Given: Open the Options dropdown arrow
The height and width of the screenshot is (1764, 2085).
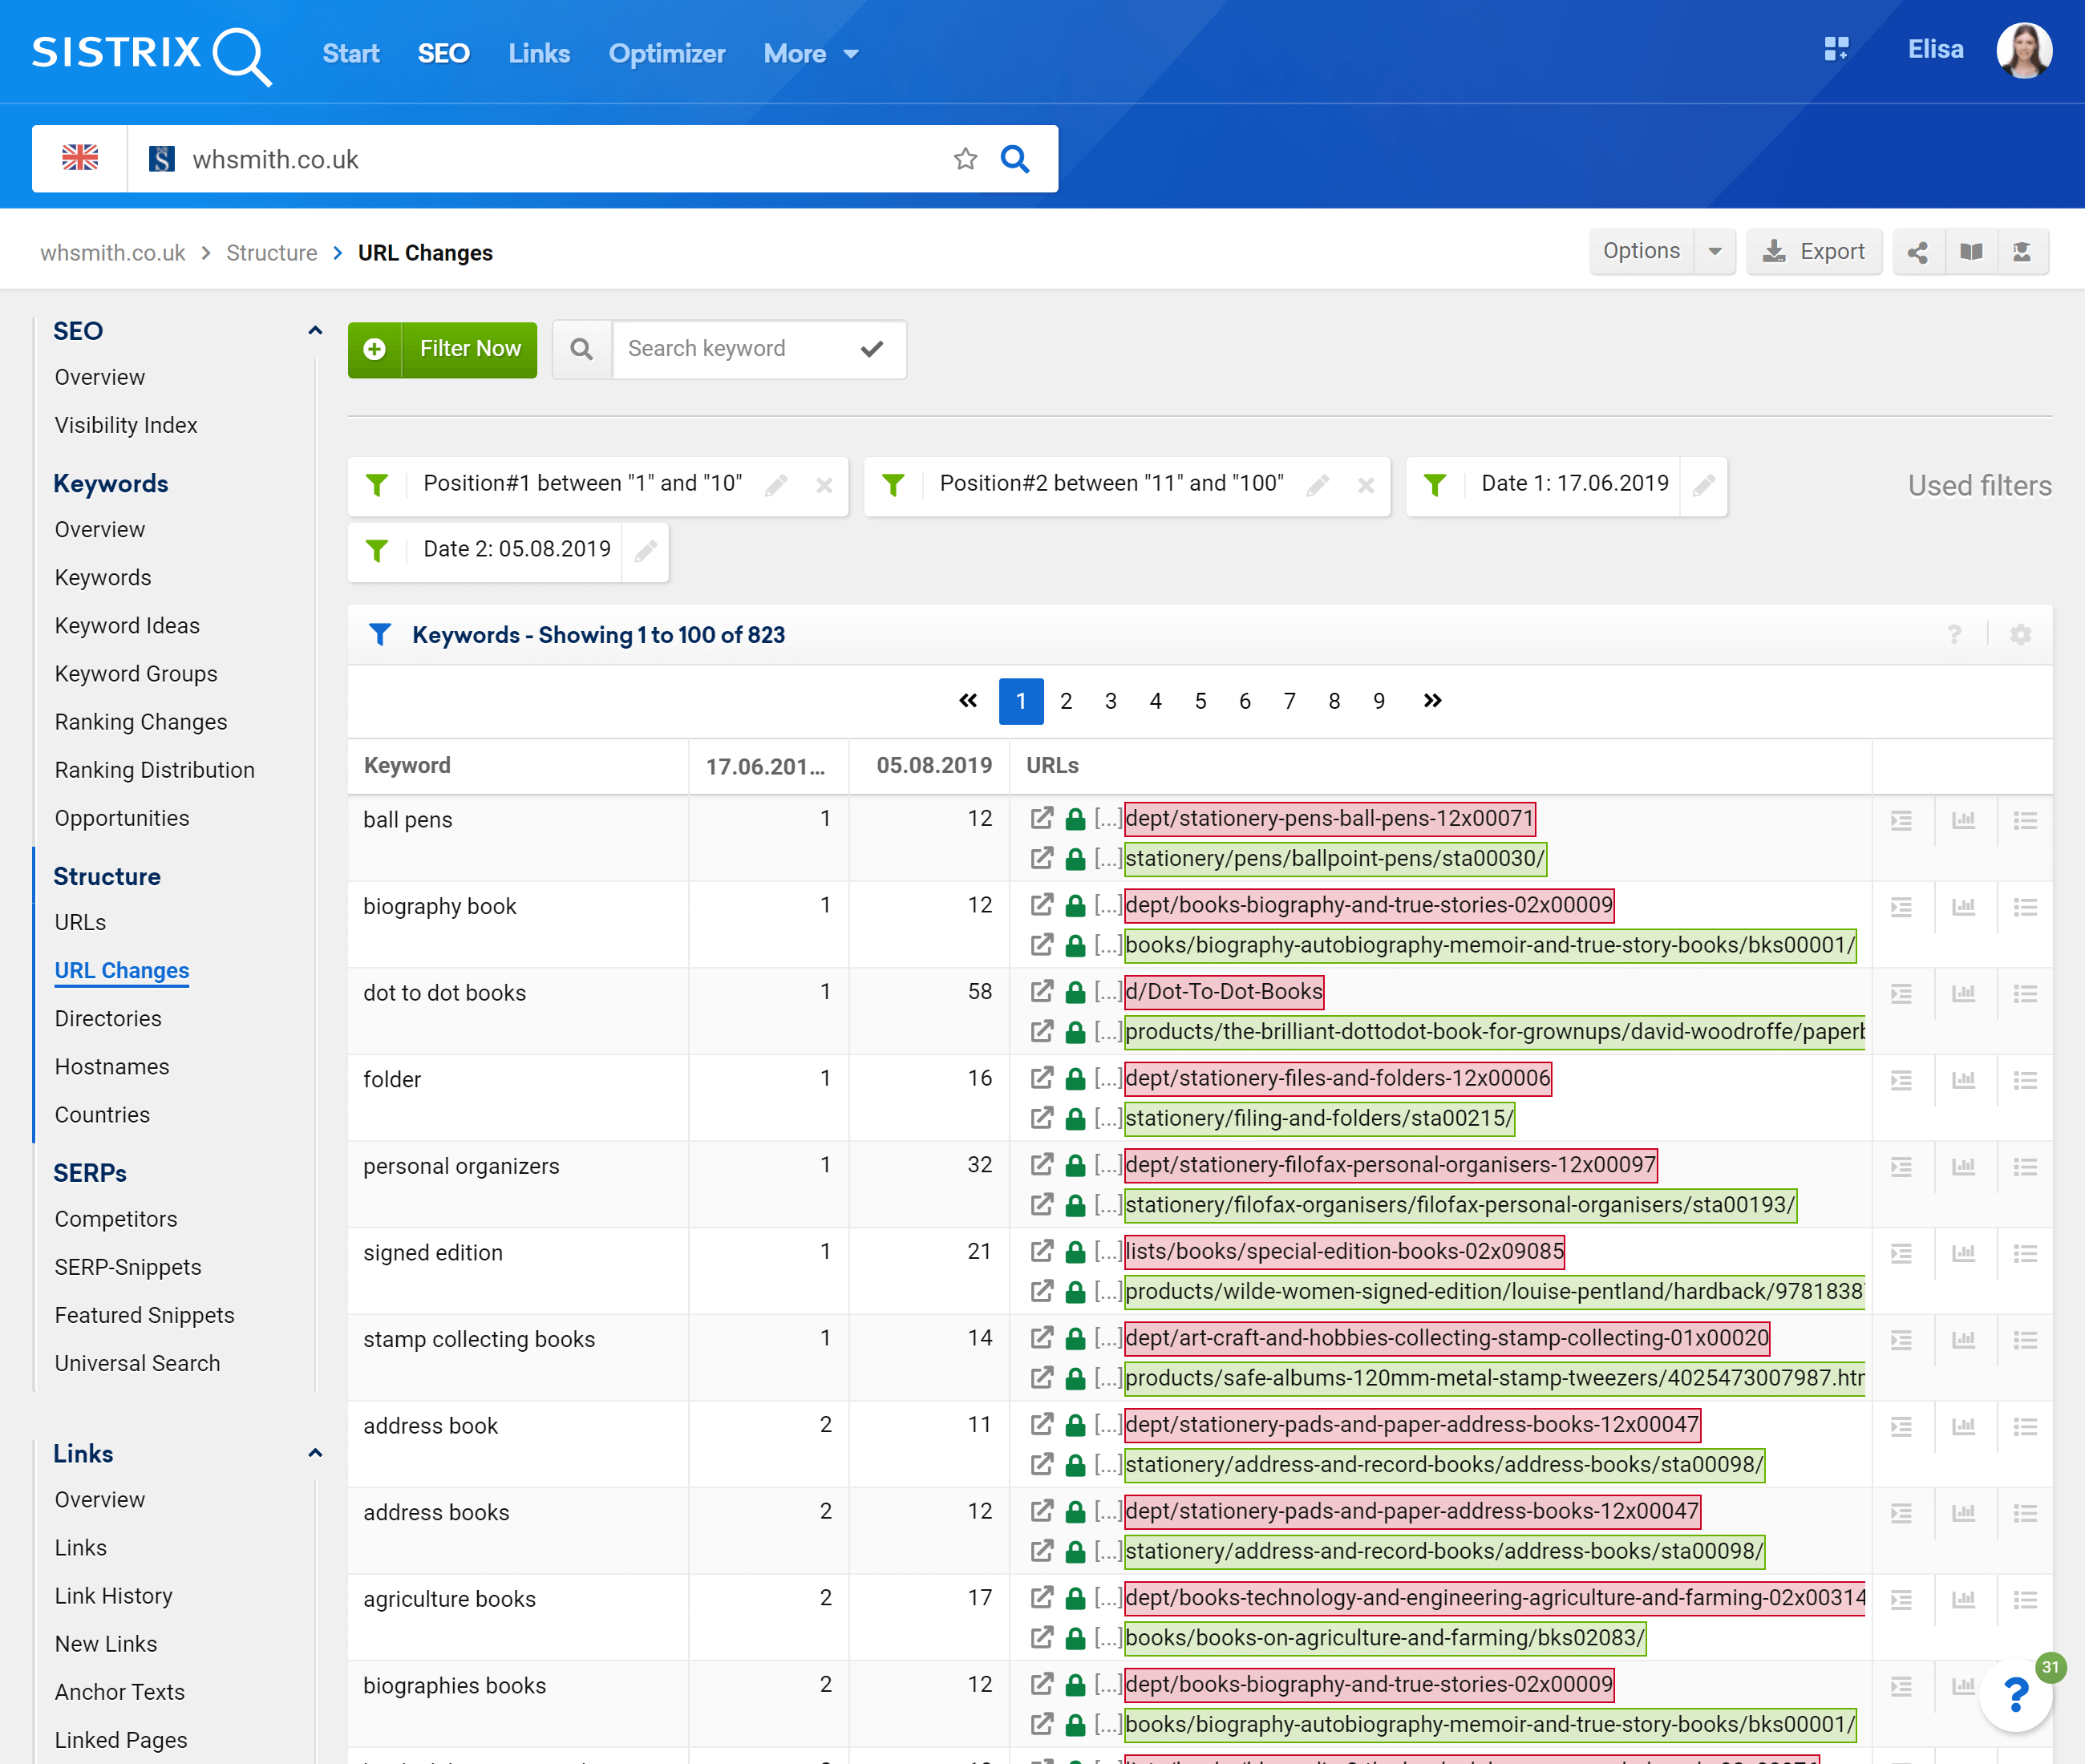Looking at the screenshot, I should click(x=1715, y=252).
